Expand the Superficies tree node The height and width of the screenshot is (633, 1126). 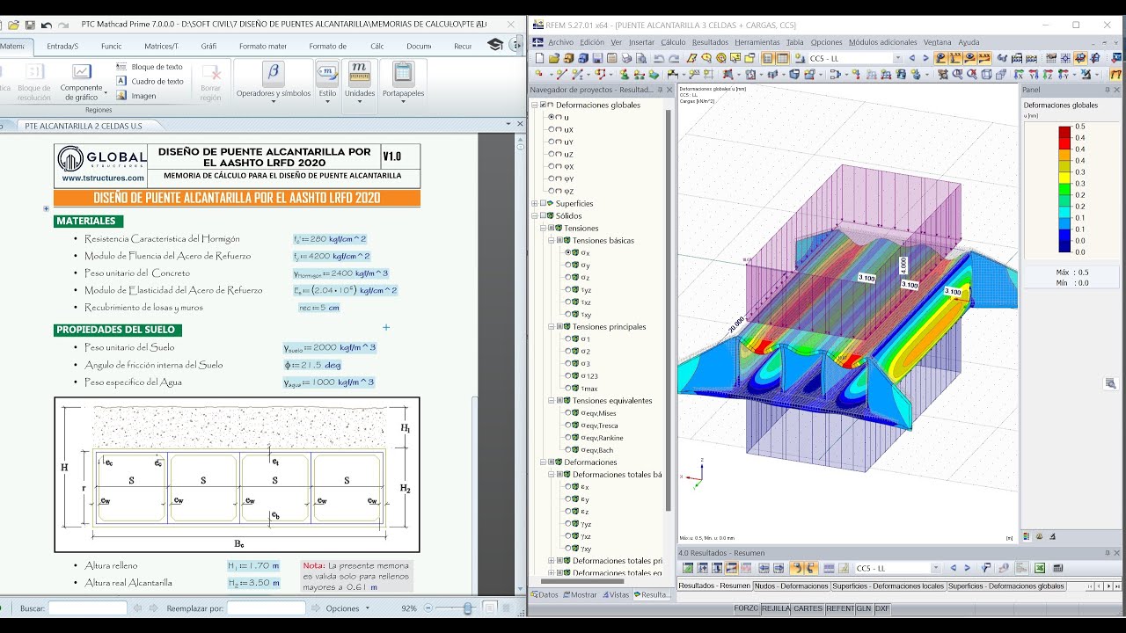coord(534,203)
